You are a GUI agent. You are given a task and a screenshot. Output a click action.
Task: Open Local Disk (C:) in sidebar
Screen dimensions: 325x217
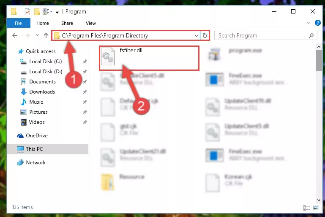point(45,62)
